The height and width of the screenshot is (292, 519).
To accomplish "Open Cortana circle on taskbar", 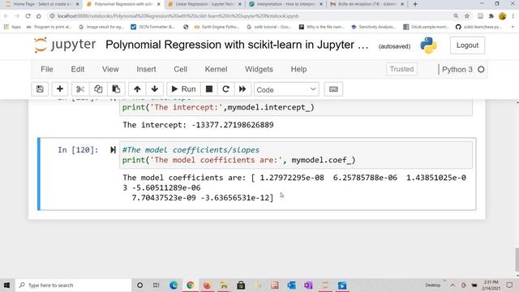I will (x=139, y=285).
